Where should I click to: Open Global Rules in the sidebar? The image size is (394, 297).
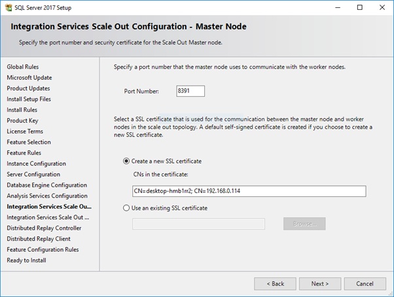tap(23, 67)
